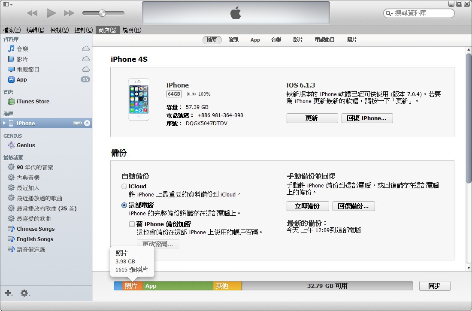This screenshot has width=472, height=311.
Task: Open the window menu icon at top-left
Action: [x=8, y=4]
